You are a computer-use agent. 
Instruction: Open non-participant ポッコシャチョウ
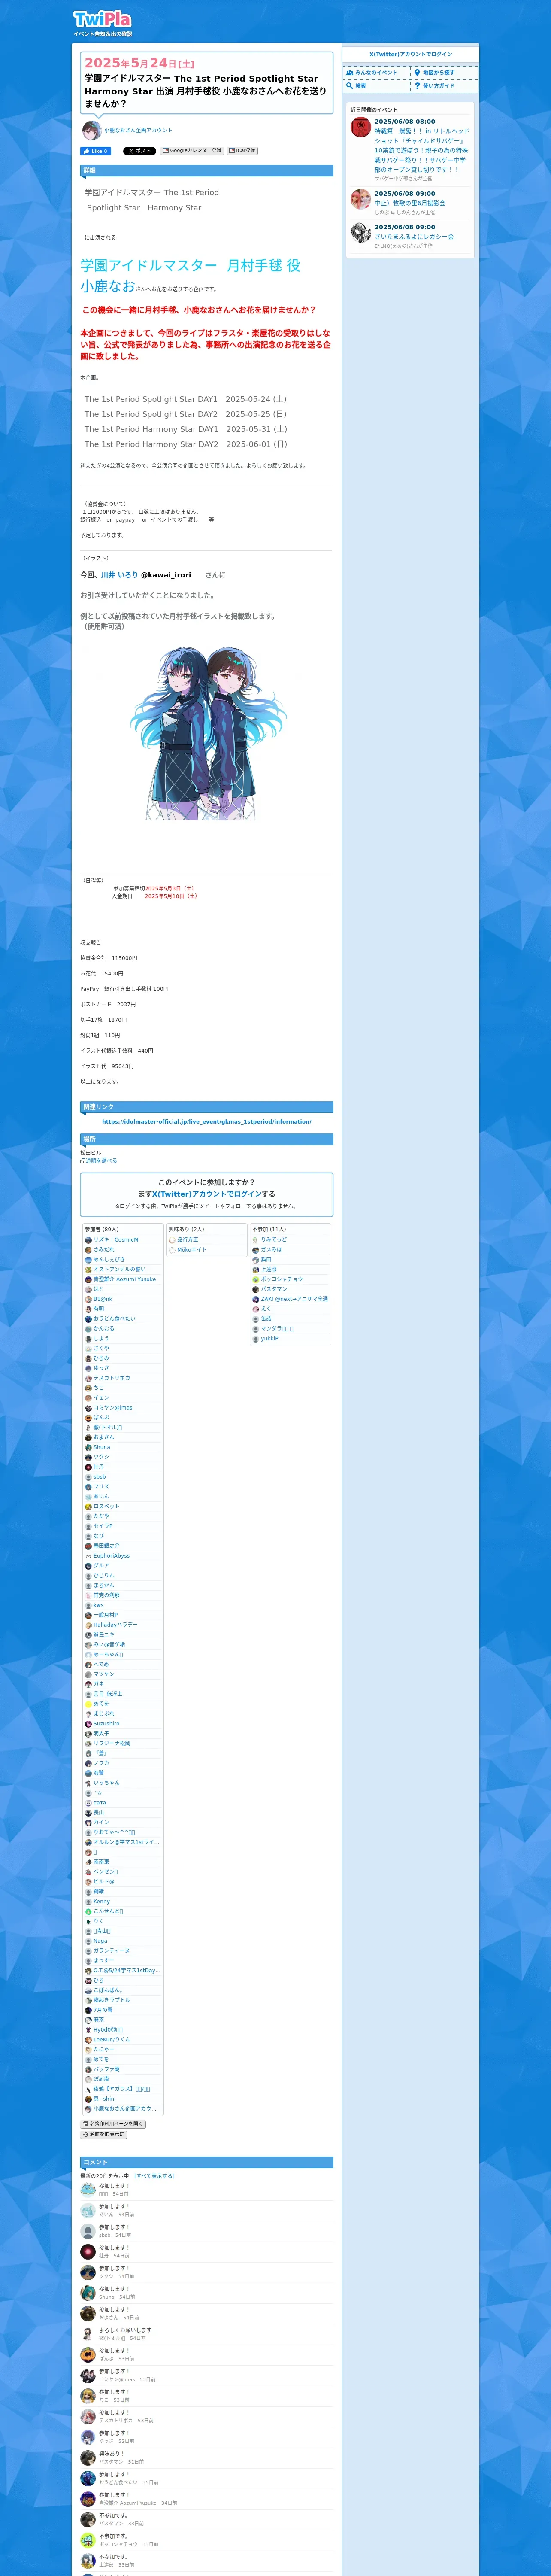pos(281,1279)
